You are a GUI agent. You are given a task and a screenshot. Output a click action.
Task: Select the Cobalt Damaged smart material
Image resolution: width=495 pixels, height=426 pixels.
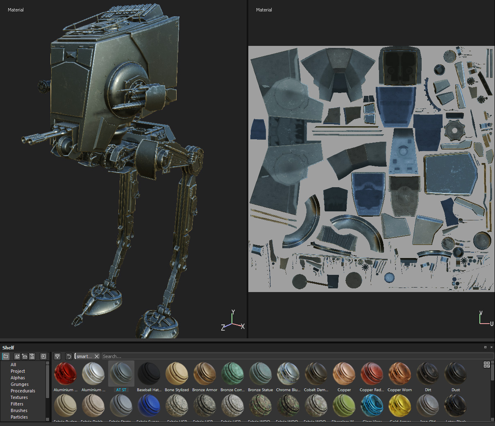[x=316, y=377]
